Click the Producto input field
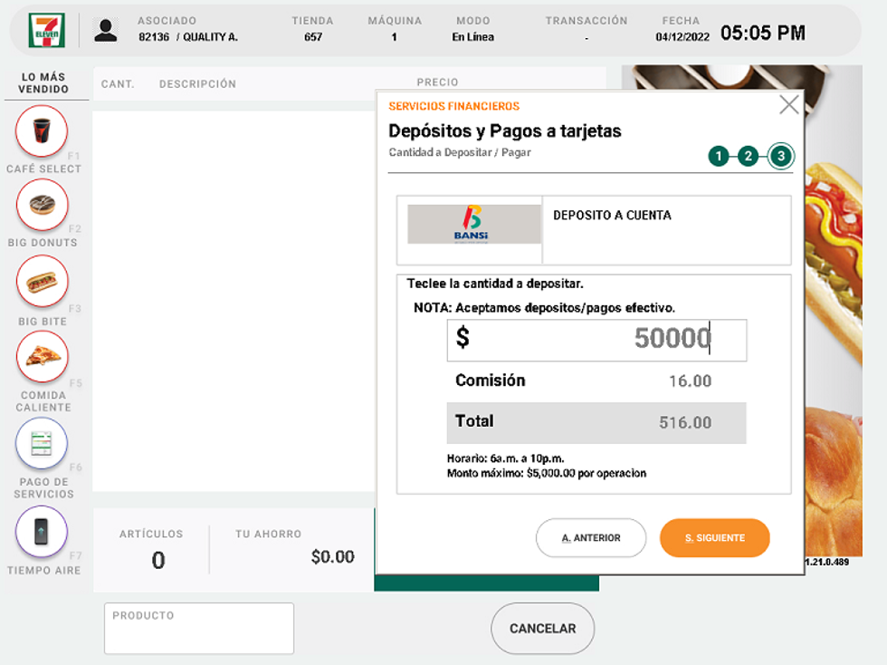This screenshot has height=665, width=887. click(199, 629)
